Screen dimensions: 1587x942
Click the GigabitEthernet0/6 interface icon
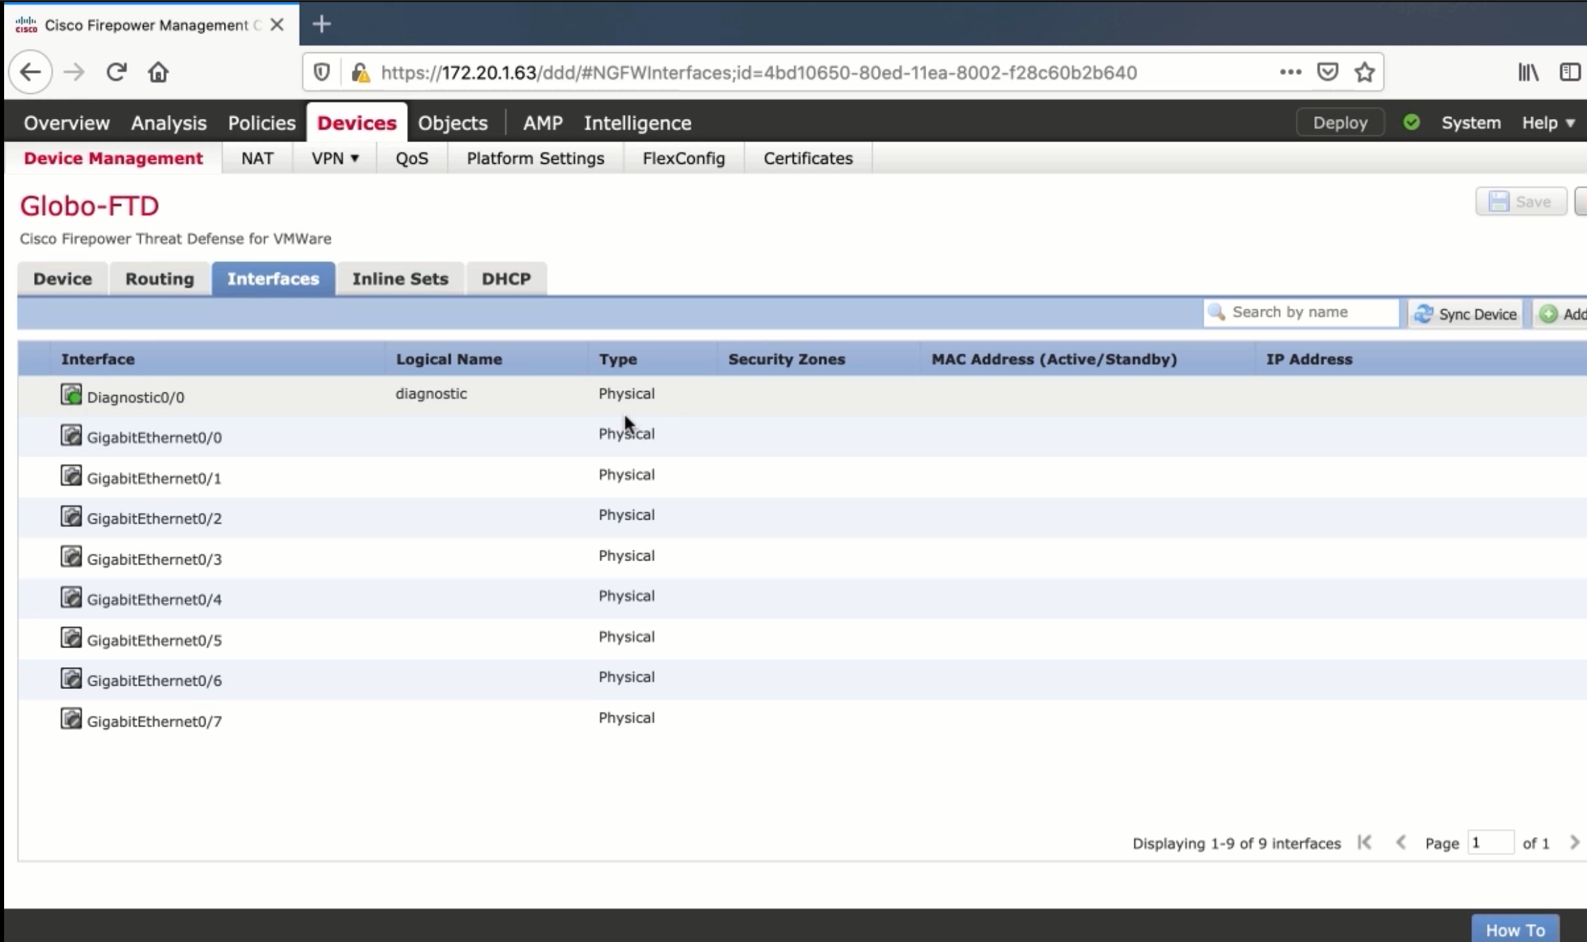tap(71, 678)
